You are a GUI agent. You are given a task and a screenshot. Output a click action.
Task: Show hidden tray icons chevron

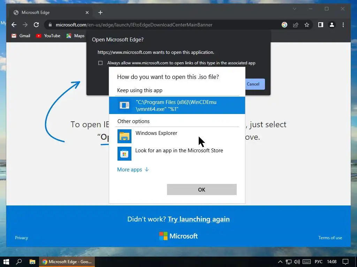point(280,262)
